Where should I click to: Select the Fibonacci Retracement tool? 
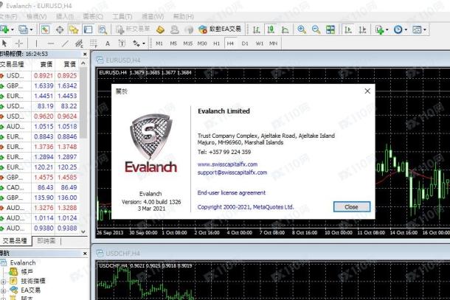(93, 43)
